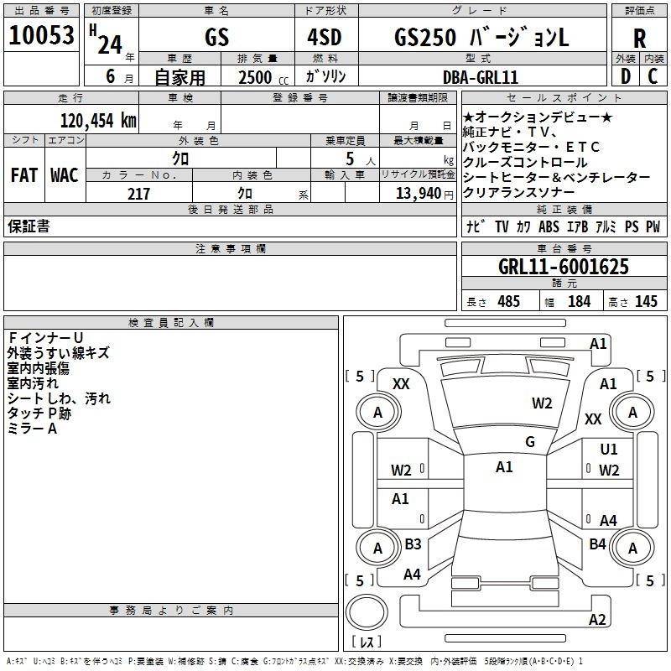
Task: Select the overall score R
Action: pos(639,39)
